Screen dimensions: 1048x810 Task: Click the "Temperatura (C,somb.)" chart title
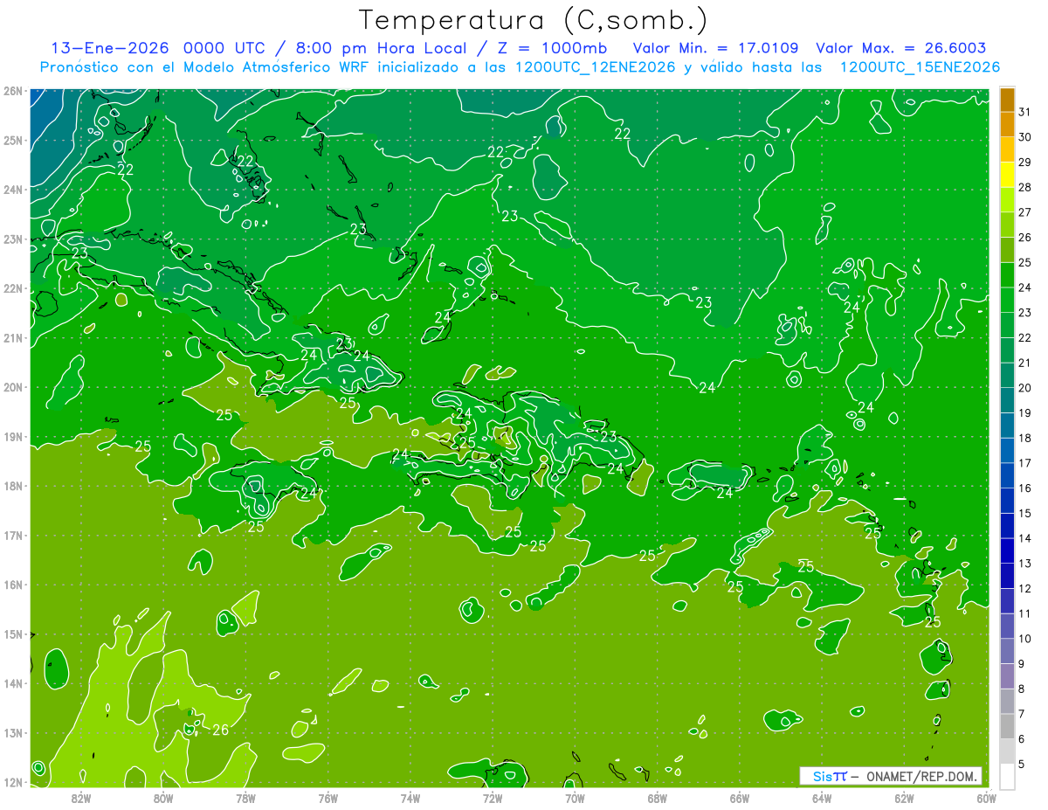(534, 20)
